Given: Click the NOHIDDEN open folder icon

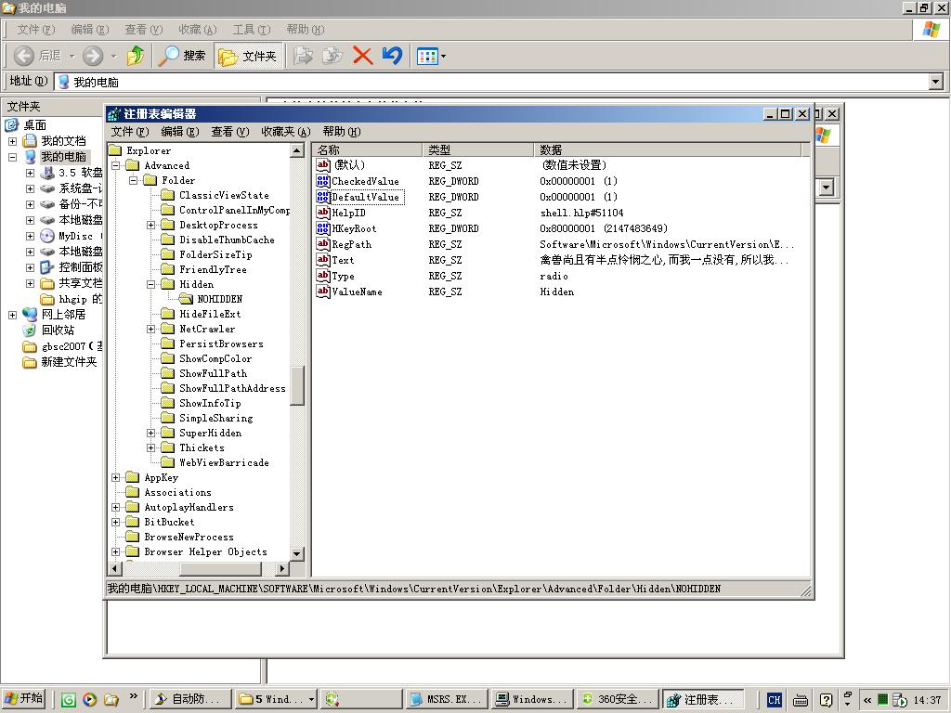Looking at the screenshot, I should click(186, 299).
